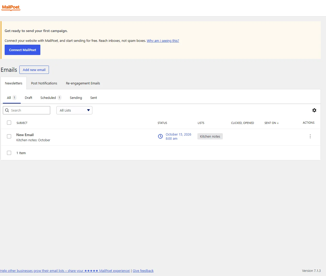Screen dimensions: 326x276
Task: Click the Status column header
Action: 162,123
